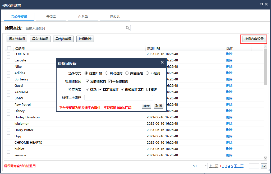The image size is (271, 174).
Task: Tick the select-all checkbox in table header
Action: click(x=9, y=48)
